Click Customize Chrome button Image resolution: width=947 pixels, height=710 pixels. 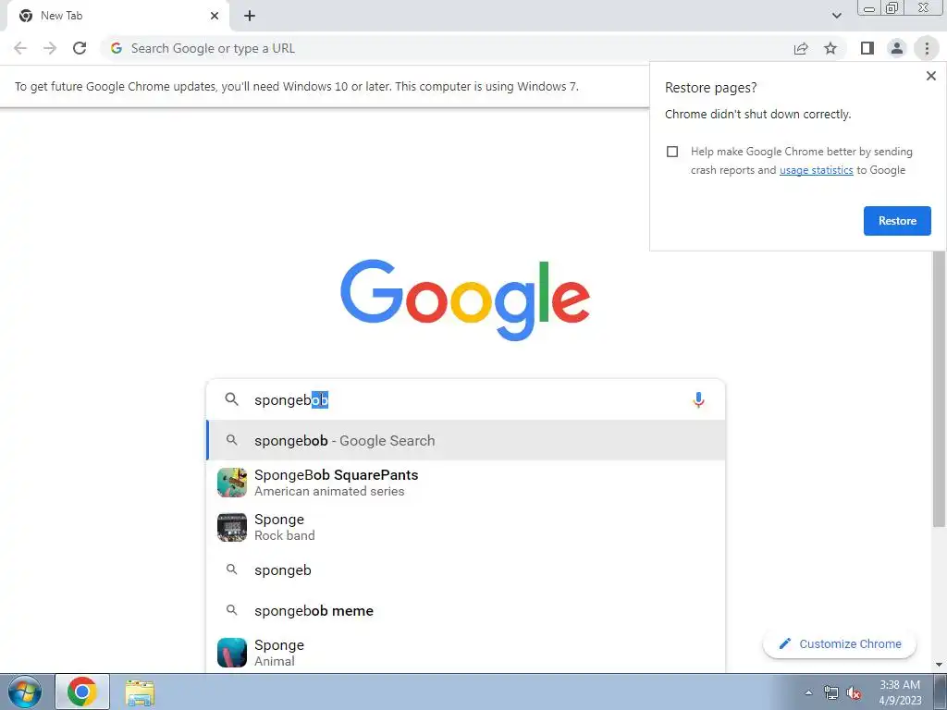point(840,644)
